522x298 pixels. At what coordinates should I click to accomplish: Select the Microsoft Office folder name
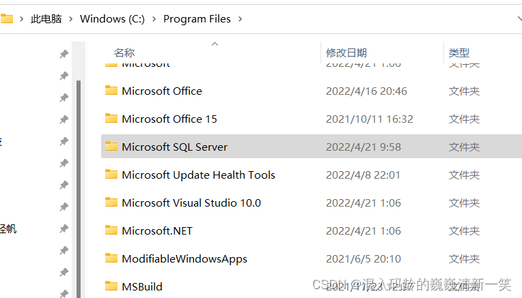click(x=162, y=91)
